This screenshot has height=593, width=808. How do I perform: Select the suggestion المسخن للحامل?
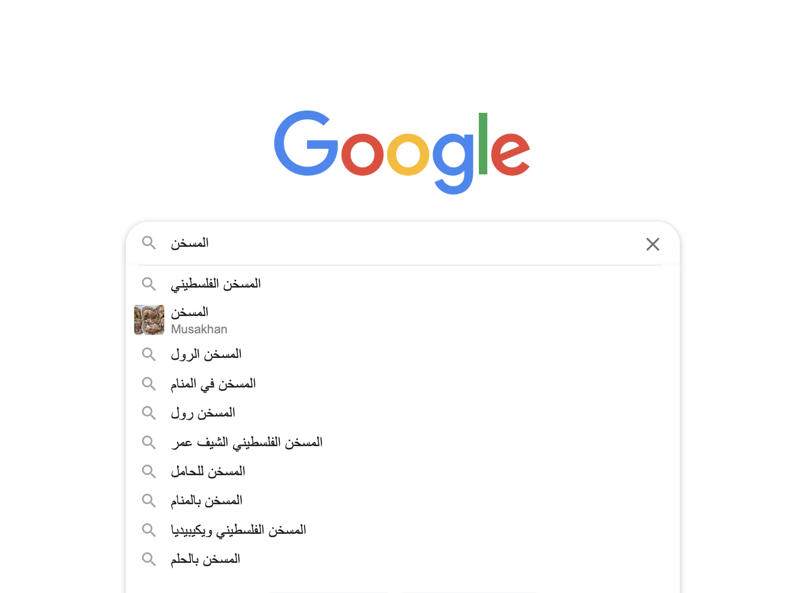208,472
